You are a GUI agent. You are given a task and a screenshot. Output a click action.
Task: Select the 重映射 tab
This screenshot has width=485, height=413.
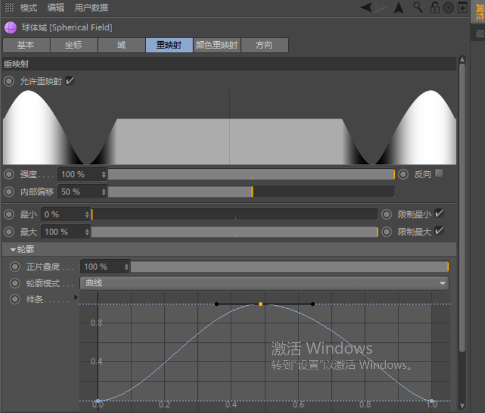(x=169, y=45)
